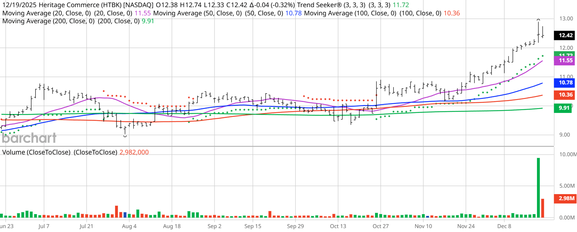577x232 pixels.
Task: Click the Aug 4 date axis label
Action: click(x=129, y=226)
